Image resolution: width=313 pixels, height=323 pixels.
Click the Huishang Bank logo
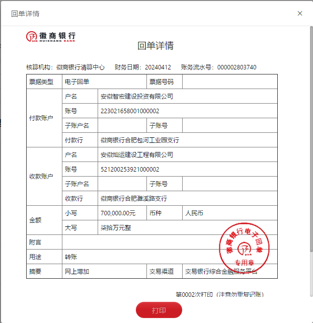(x=51, y=37)
